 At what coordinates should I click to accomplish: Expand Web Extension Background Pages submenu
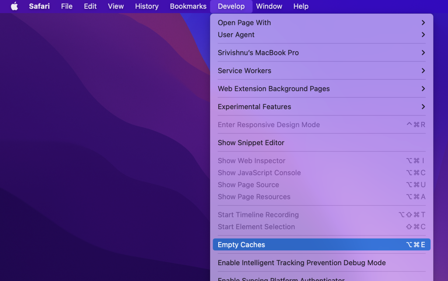(x=322, y=89)
